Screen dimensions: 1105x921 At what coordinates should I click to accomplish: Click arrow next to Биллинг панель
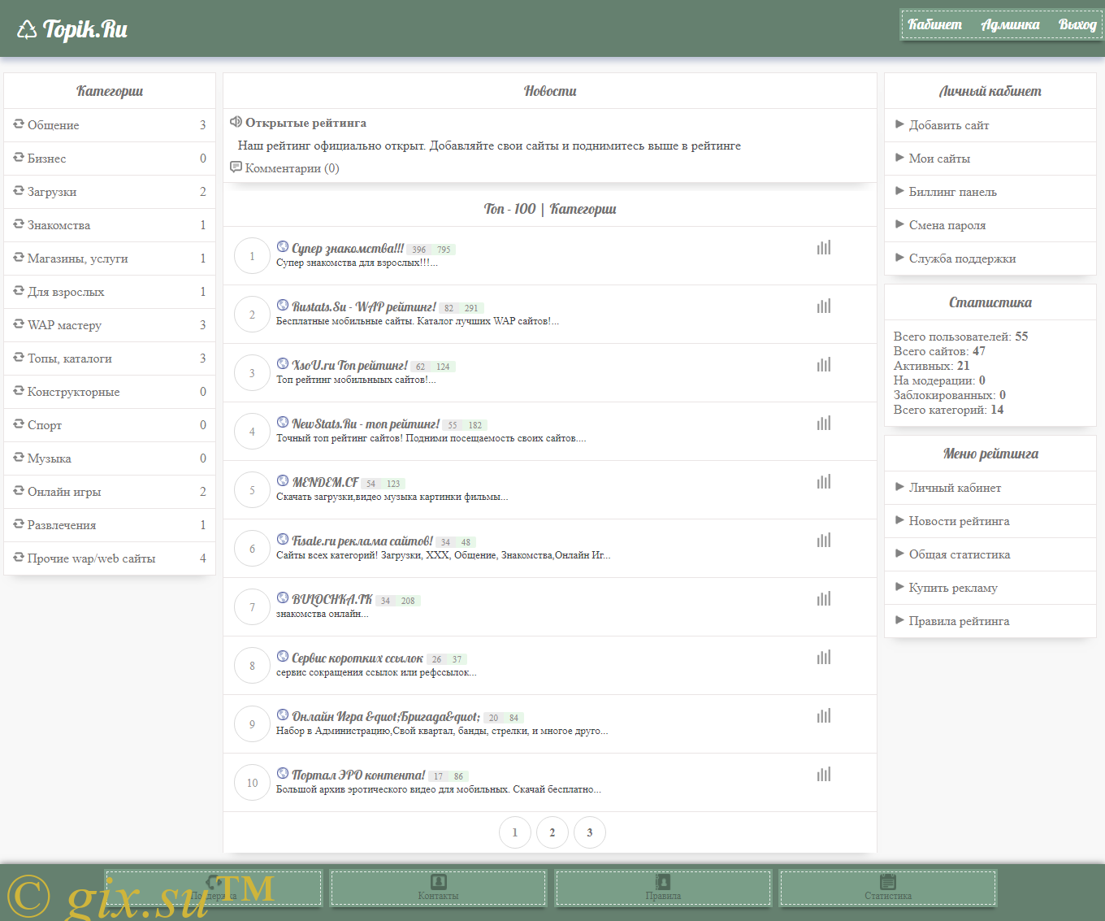pos(899,191)
